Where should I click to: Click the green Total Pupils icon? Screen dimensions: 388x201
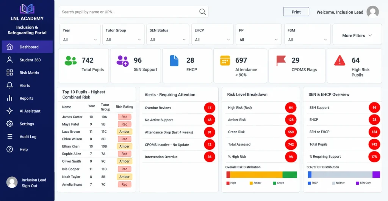coord(70,61)
